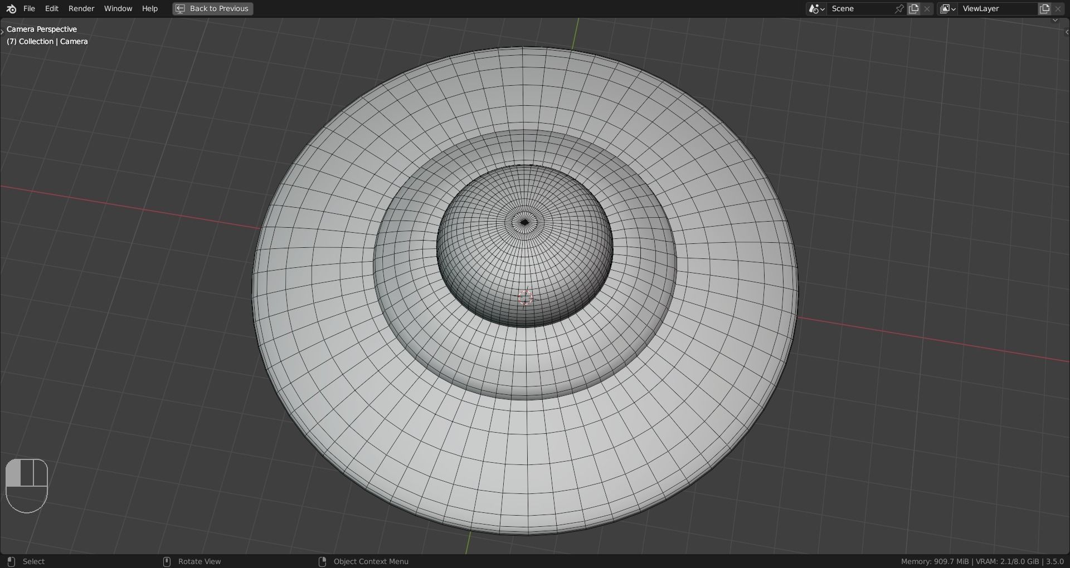Expand the sidebar via the right-edge arrow
The height and width of the screenshot is (568, 1070).
point(1066,32)
